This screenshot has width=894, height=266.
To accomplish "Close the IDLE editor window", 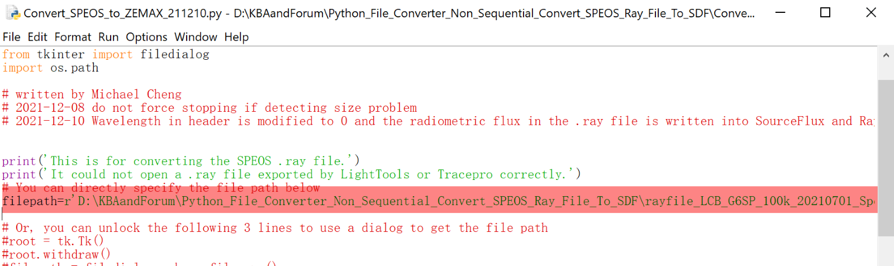I will click(x=871, y=12).
